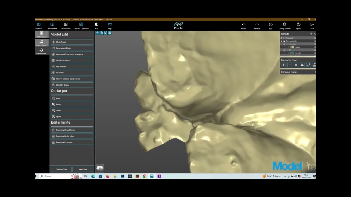This screenshot has height=197, width=351.
Task: Toggle the Modelo checkbox
Action: 290,47
